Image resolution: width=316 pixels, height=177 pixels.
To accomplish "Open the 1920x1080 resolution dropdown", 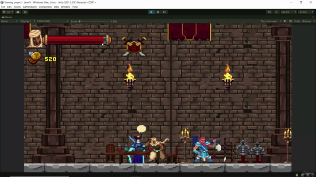I will pos(52,21).
